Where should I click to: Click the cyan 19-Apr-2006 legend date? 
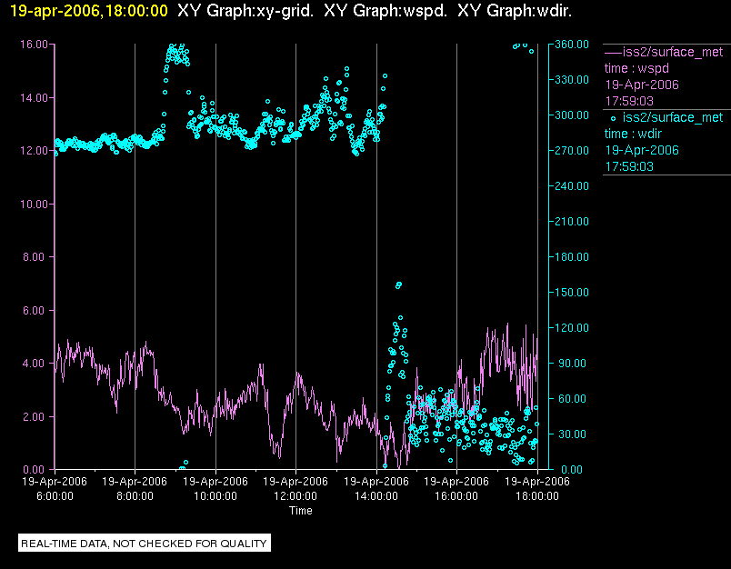(x=642, y=150)
